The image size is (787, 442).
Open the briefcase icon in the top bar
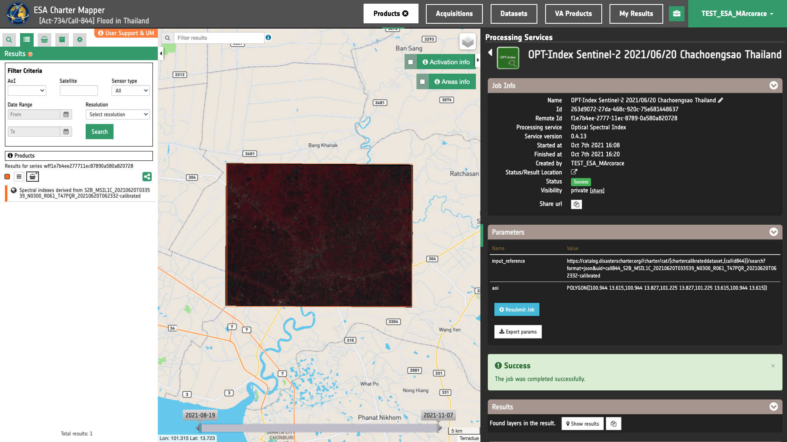pyautogui.click(x=677, y=14)
